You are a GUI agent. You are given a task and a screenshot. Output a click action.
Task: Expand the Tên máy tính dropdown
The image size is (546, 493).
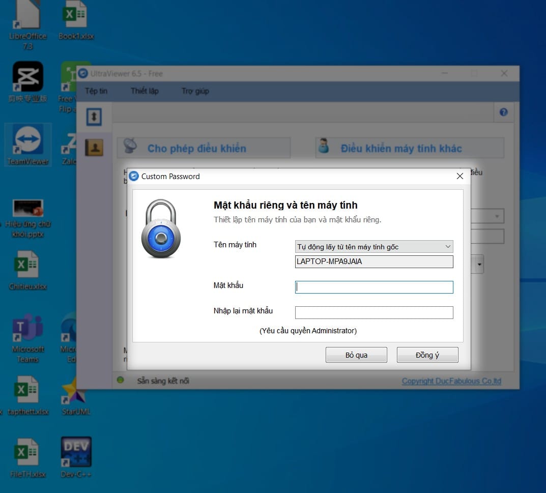tap(374, 246)
